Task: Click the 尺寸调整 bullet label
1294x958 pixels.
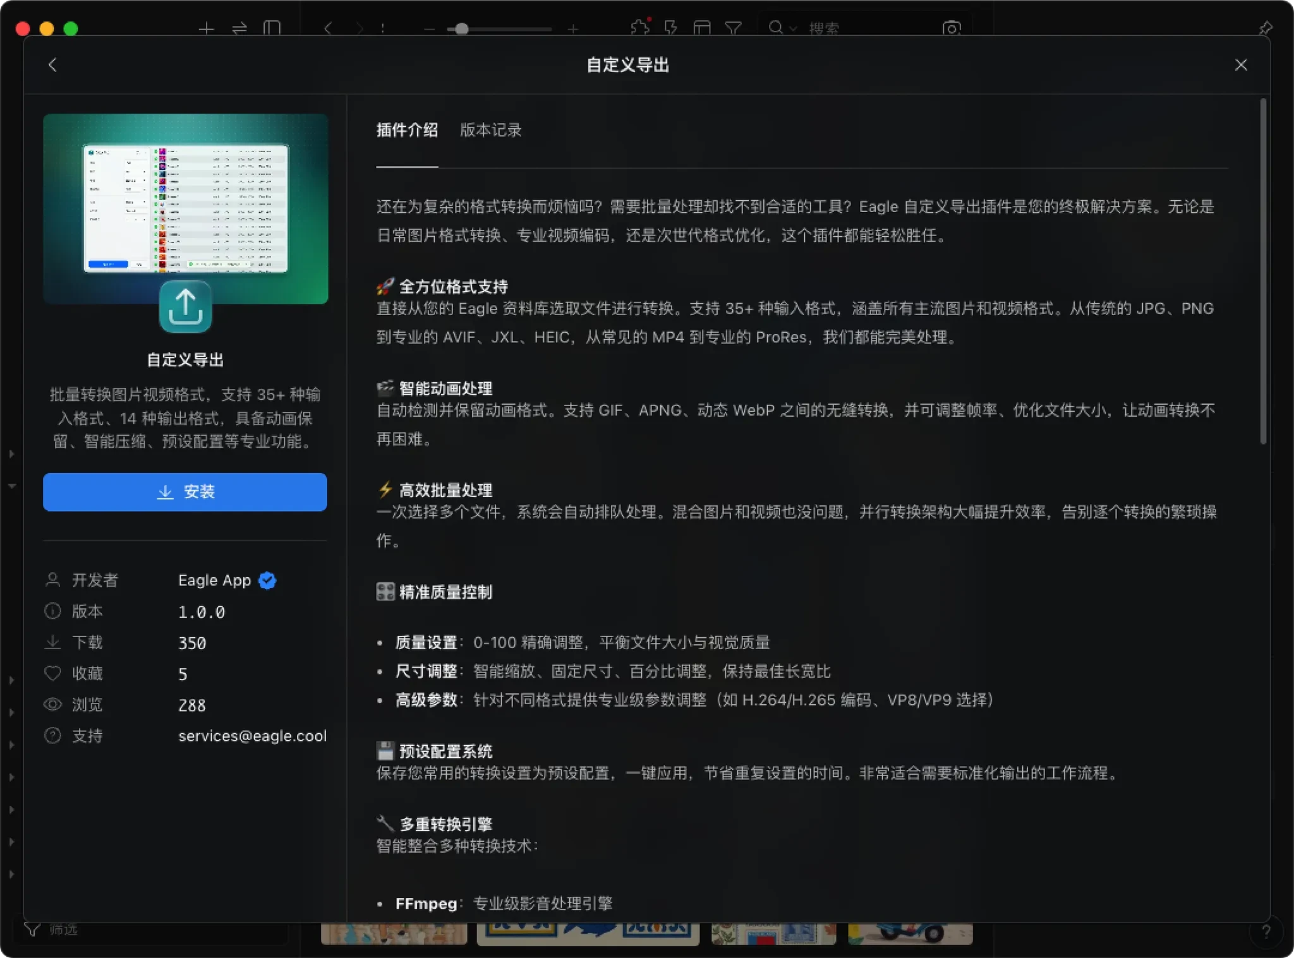Action: point(426,671)
